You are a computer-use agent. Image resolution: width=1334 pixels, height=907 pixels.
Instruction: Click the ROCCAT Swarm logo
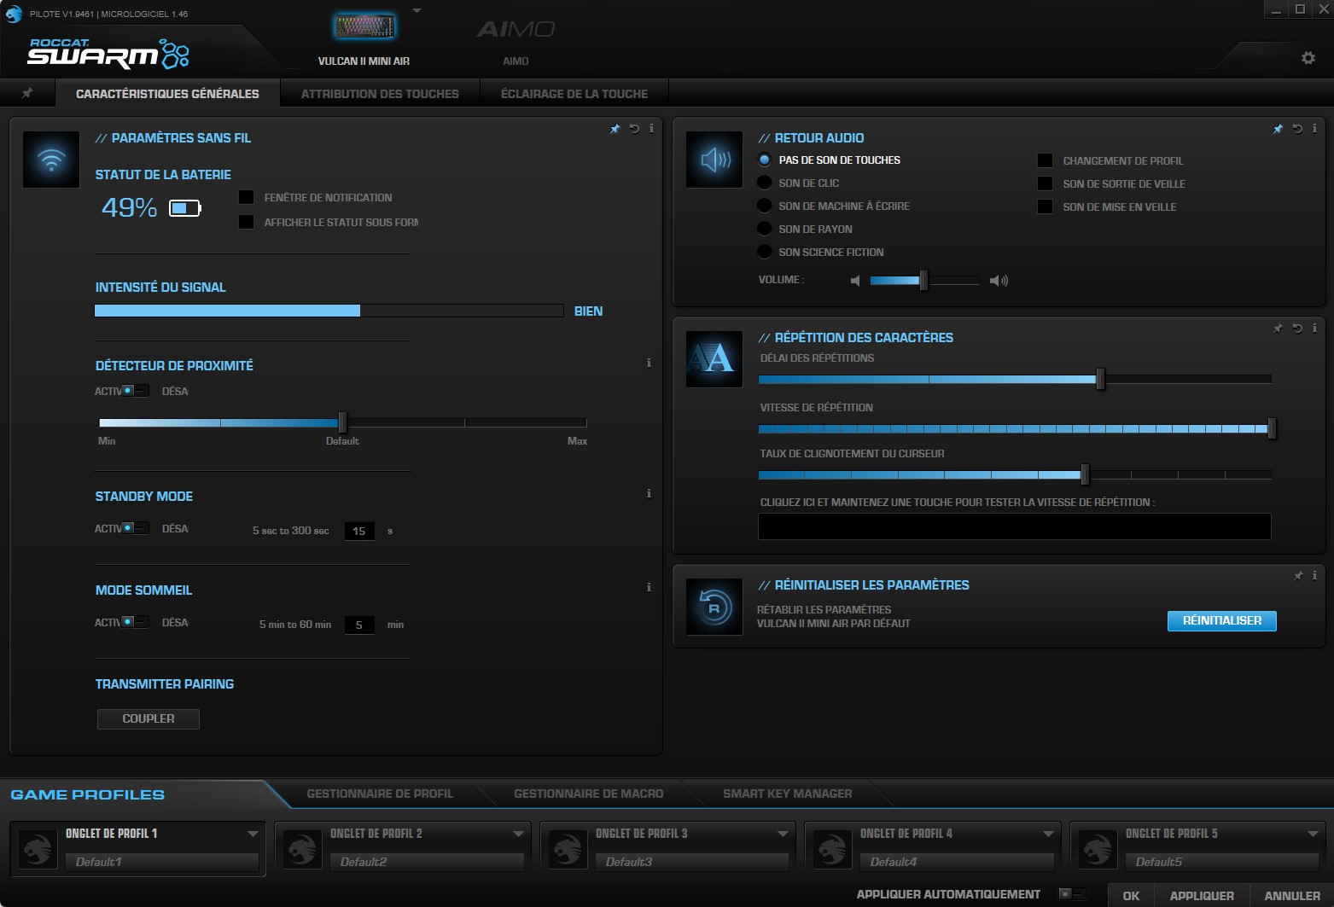[x=108, y=54]
